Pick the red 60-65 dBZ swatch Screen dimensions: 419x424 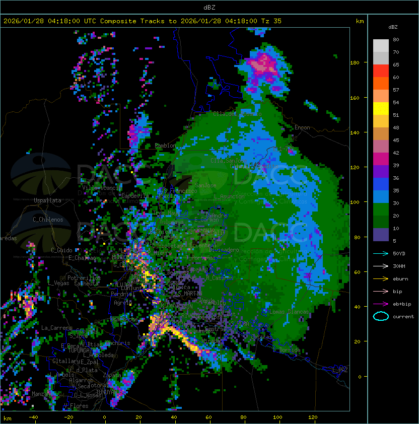381,71
